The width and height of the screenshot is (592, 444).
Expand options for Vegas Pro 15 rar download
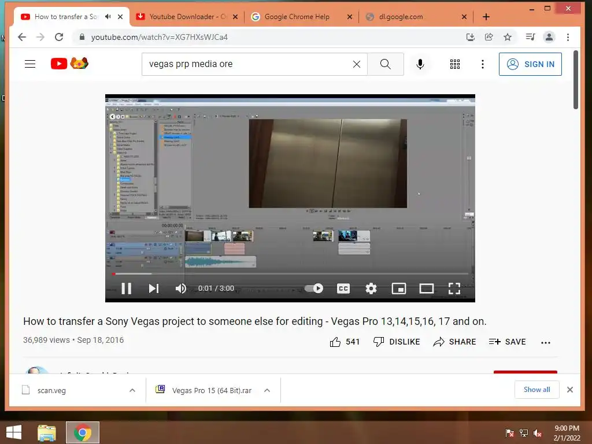[x=267, y=390]
